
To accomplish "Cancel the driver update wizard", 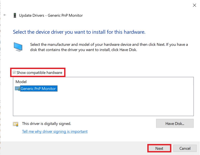I will point(185,148).
